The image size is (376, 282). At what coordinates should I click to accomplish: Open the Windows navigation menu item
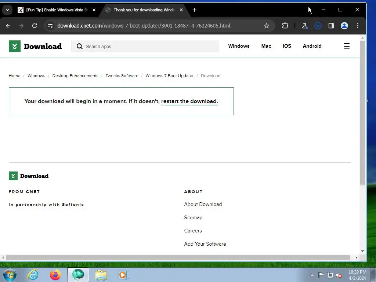239,46
